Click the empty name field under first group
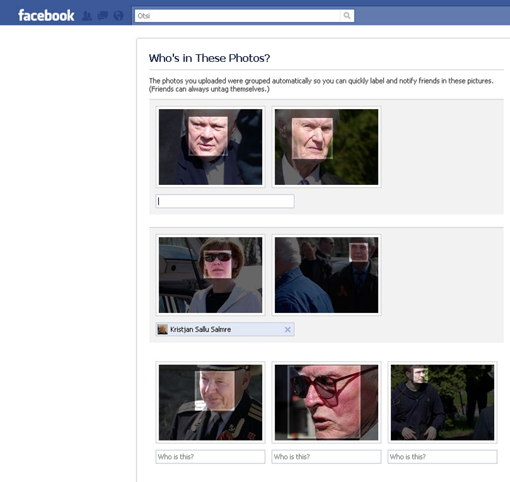 pyautogui.click(x=225, y=201)
